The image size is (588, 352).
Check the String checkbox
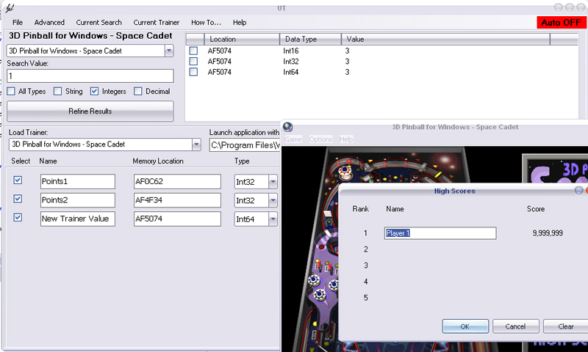57,91
